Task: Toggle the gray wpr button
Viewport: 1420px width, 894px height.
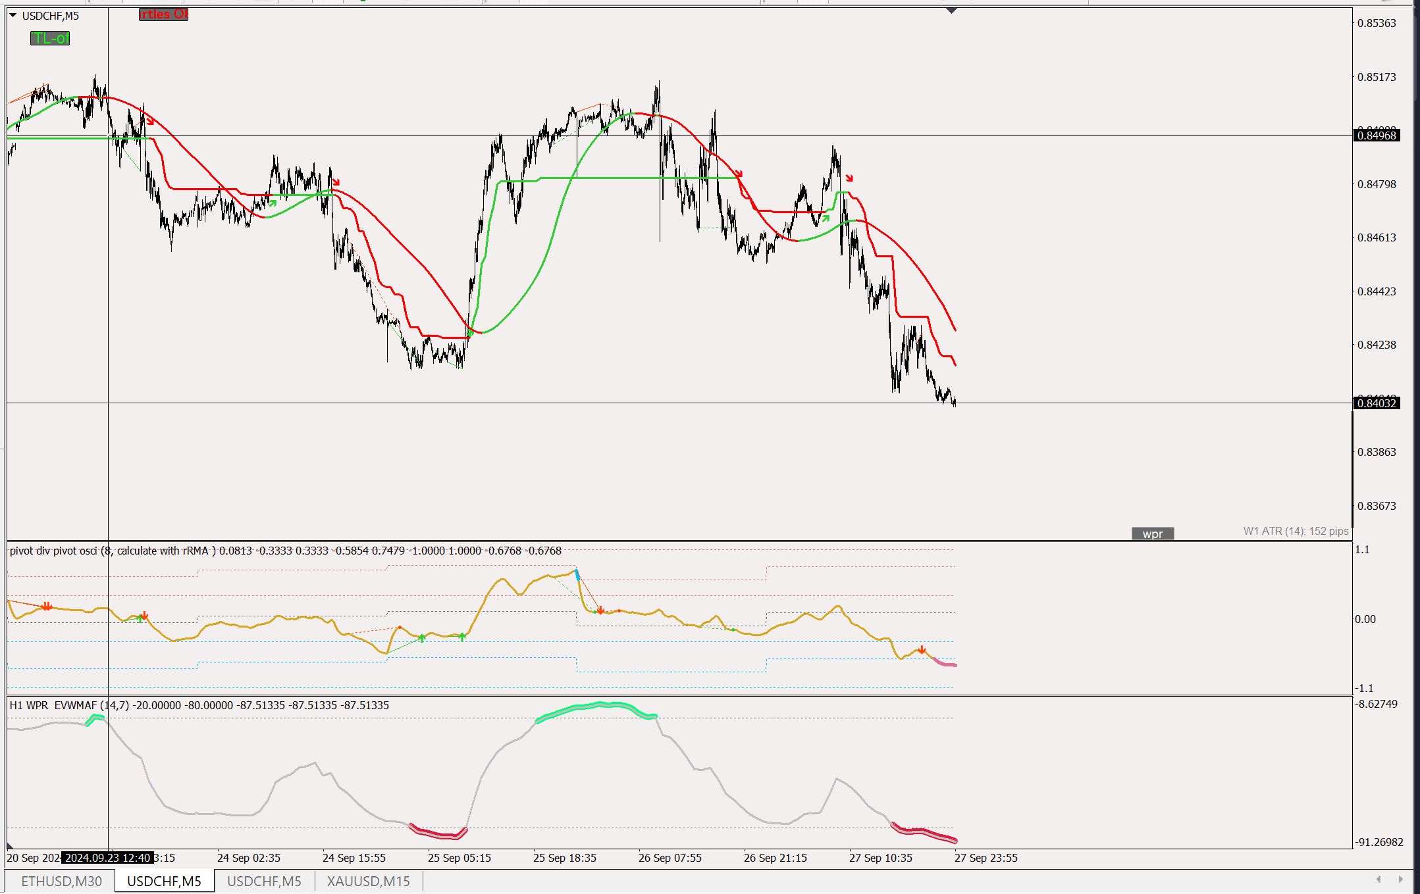Action: pos(1152,534)
